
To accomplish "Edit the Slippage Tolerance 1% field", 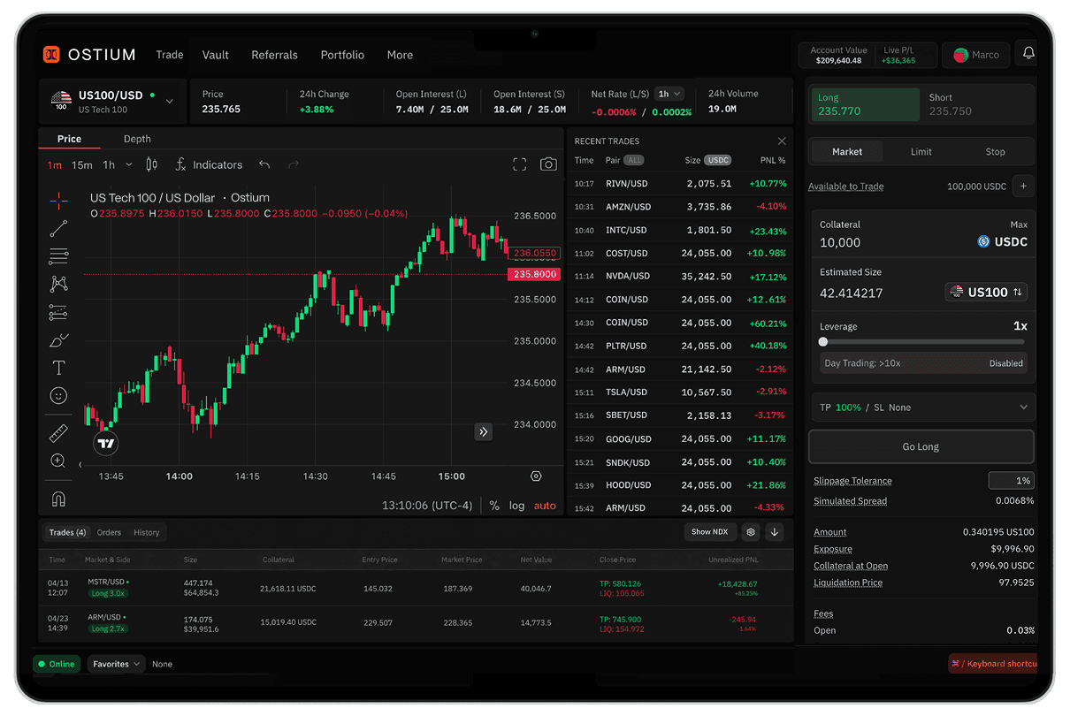I will tap(1011, 481).
